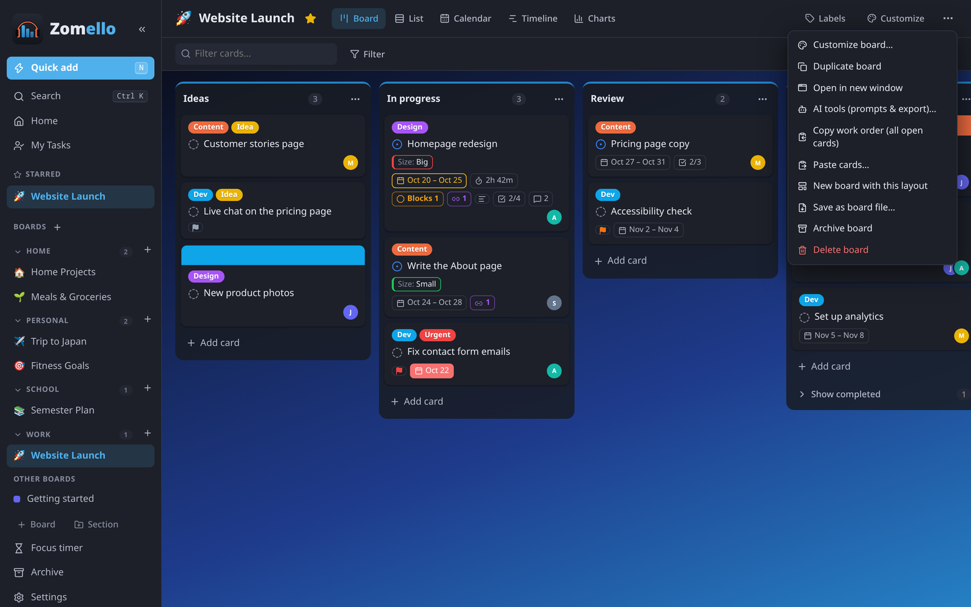The height and width of the screenshot is (607, 971).
Task: Click the orange flag on Accessibility check card
Action: click(x=602, y=230)
